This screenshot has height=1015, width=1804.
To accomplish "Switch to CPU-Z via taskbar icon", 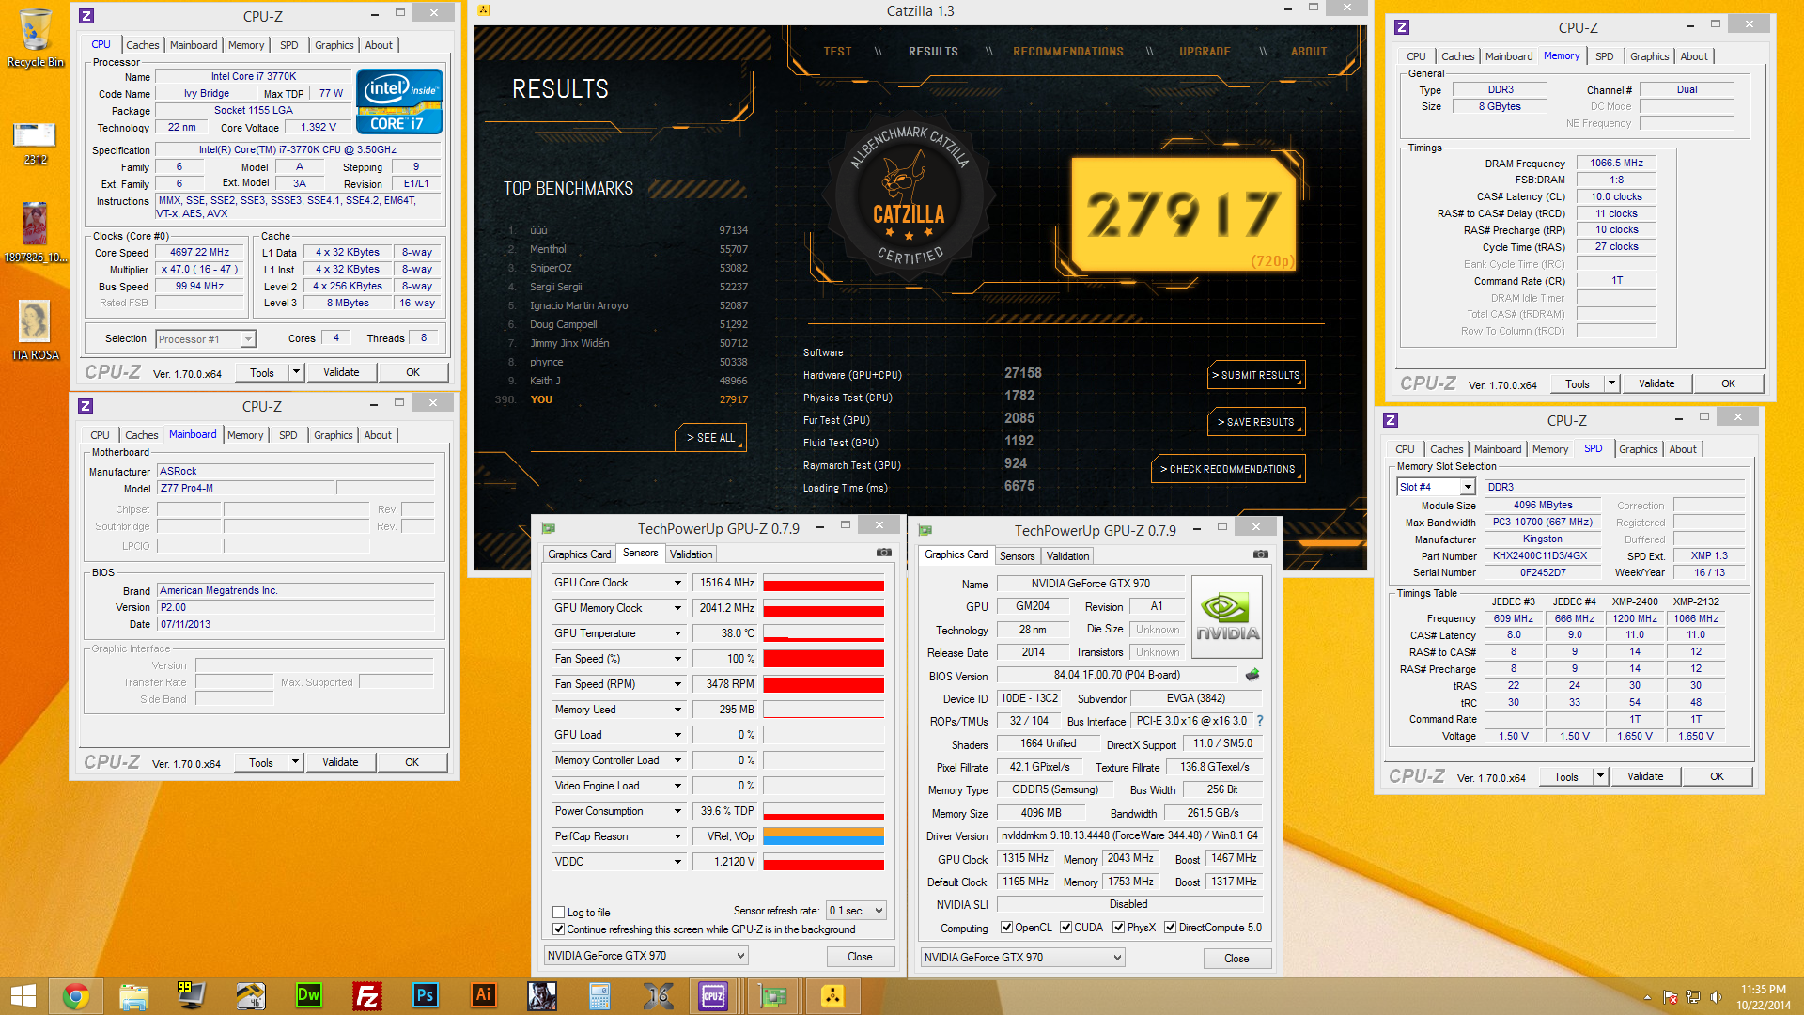I will 713,995.
